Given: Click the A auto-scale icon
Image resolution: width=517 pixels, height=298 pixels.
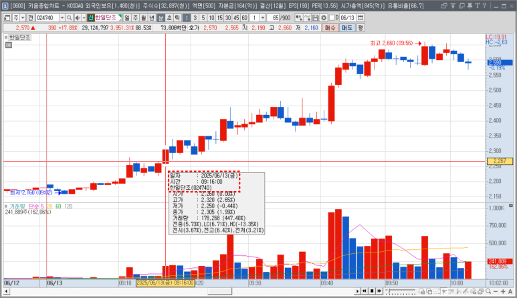Looking at the screenshot, I should [x=510, y=291].
